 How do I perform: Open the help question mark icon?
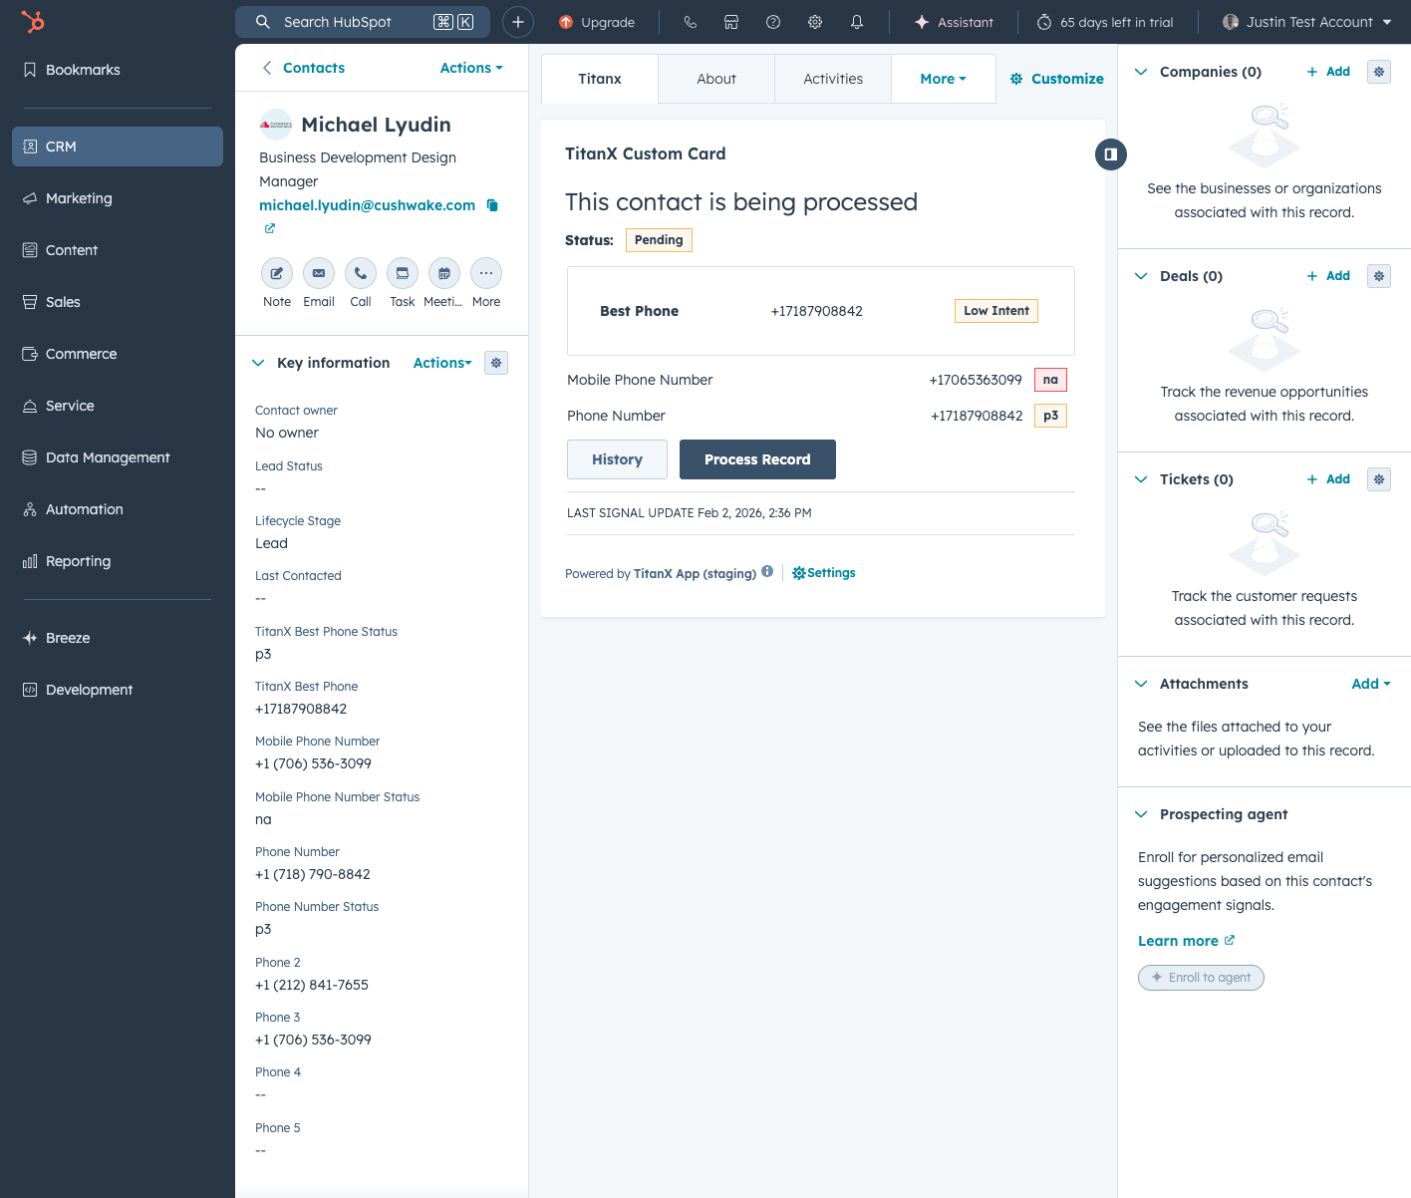[773, 22]
